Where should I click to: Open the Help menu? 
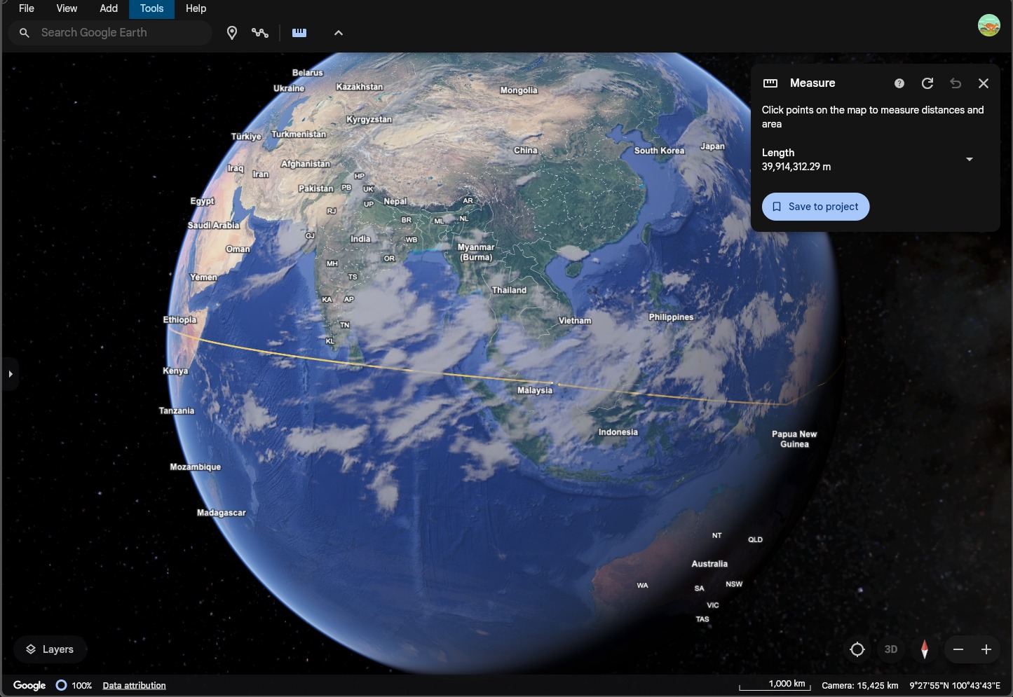click(x=196, y=8)
